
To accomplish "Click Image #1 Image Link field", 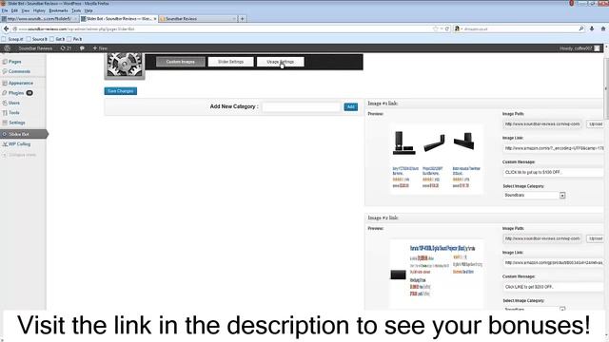I will pos(554,148).
